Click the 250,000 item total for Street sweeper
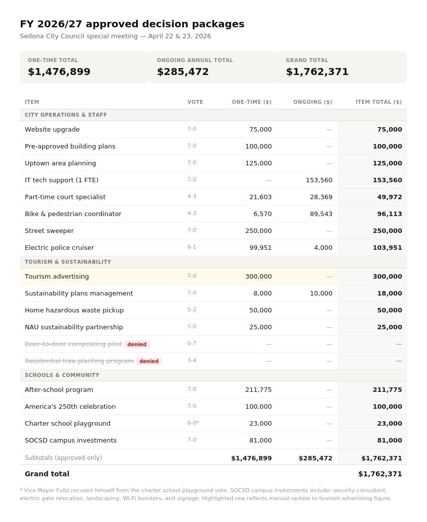 point(387,231)
